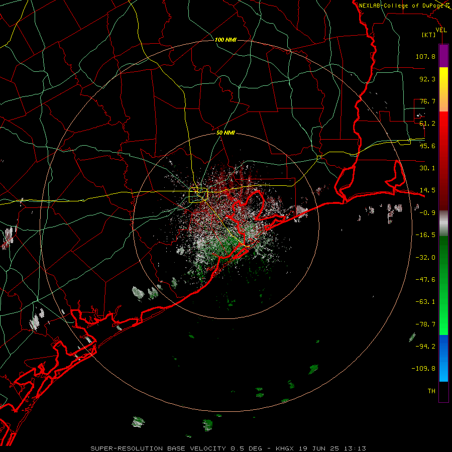Click the -32.0 velocity scale value
452x452 pixels.
click(425, 258)
